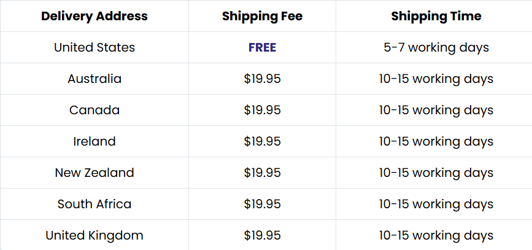Click the Delivery Address column header
The image size is (532, 250).
[x=94, y=16]
